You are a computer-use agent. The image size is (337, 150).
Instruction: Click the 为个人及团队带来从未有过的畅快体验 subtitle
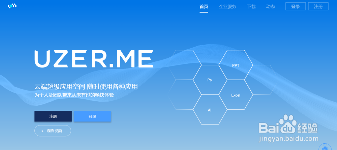[x=74, y=95]
